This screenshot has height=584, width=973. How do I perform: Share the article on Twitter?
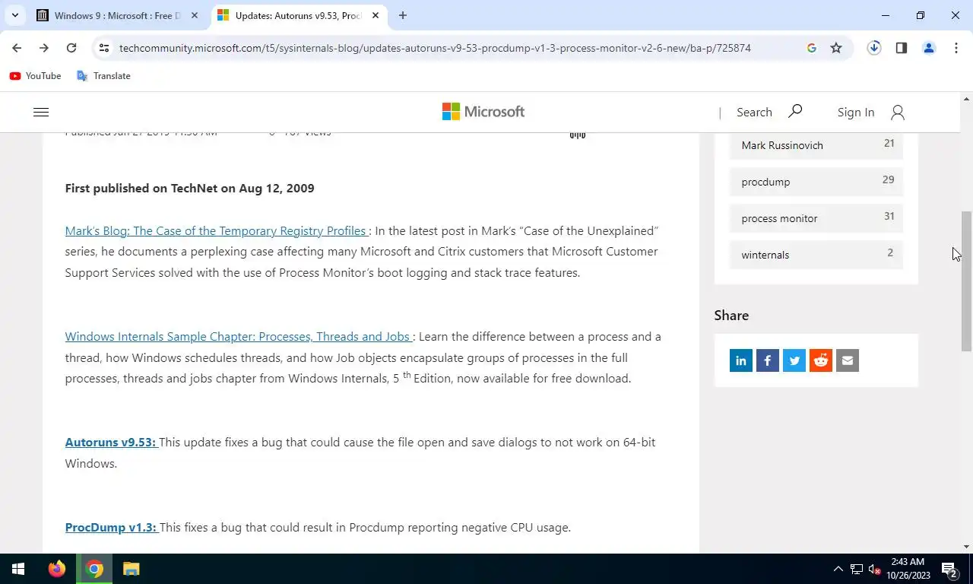pyautogui.click(x=794, y=360)
